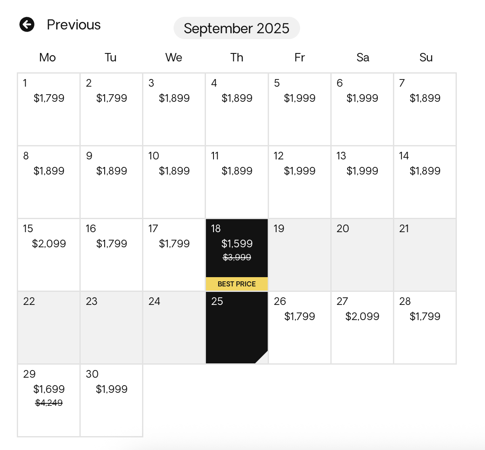Screen dimensions: 485x450
Task: Pick September 5 at $1,999
Action: [299, 109]
